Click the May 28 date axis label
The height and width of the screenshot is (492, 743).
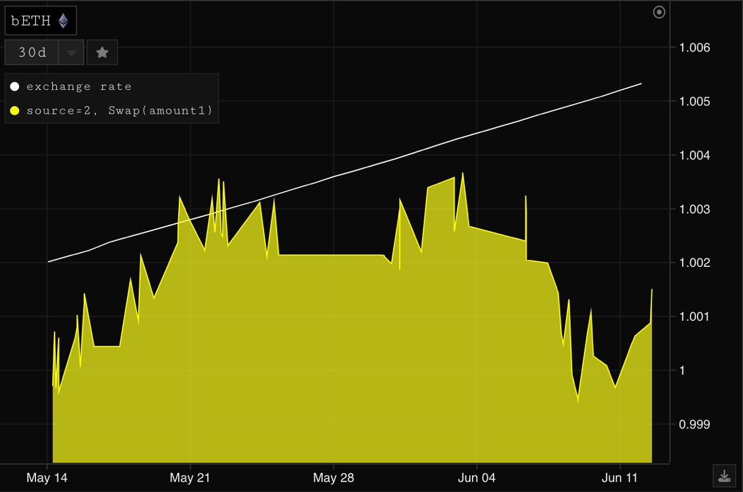pos(333,478)
